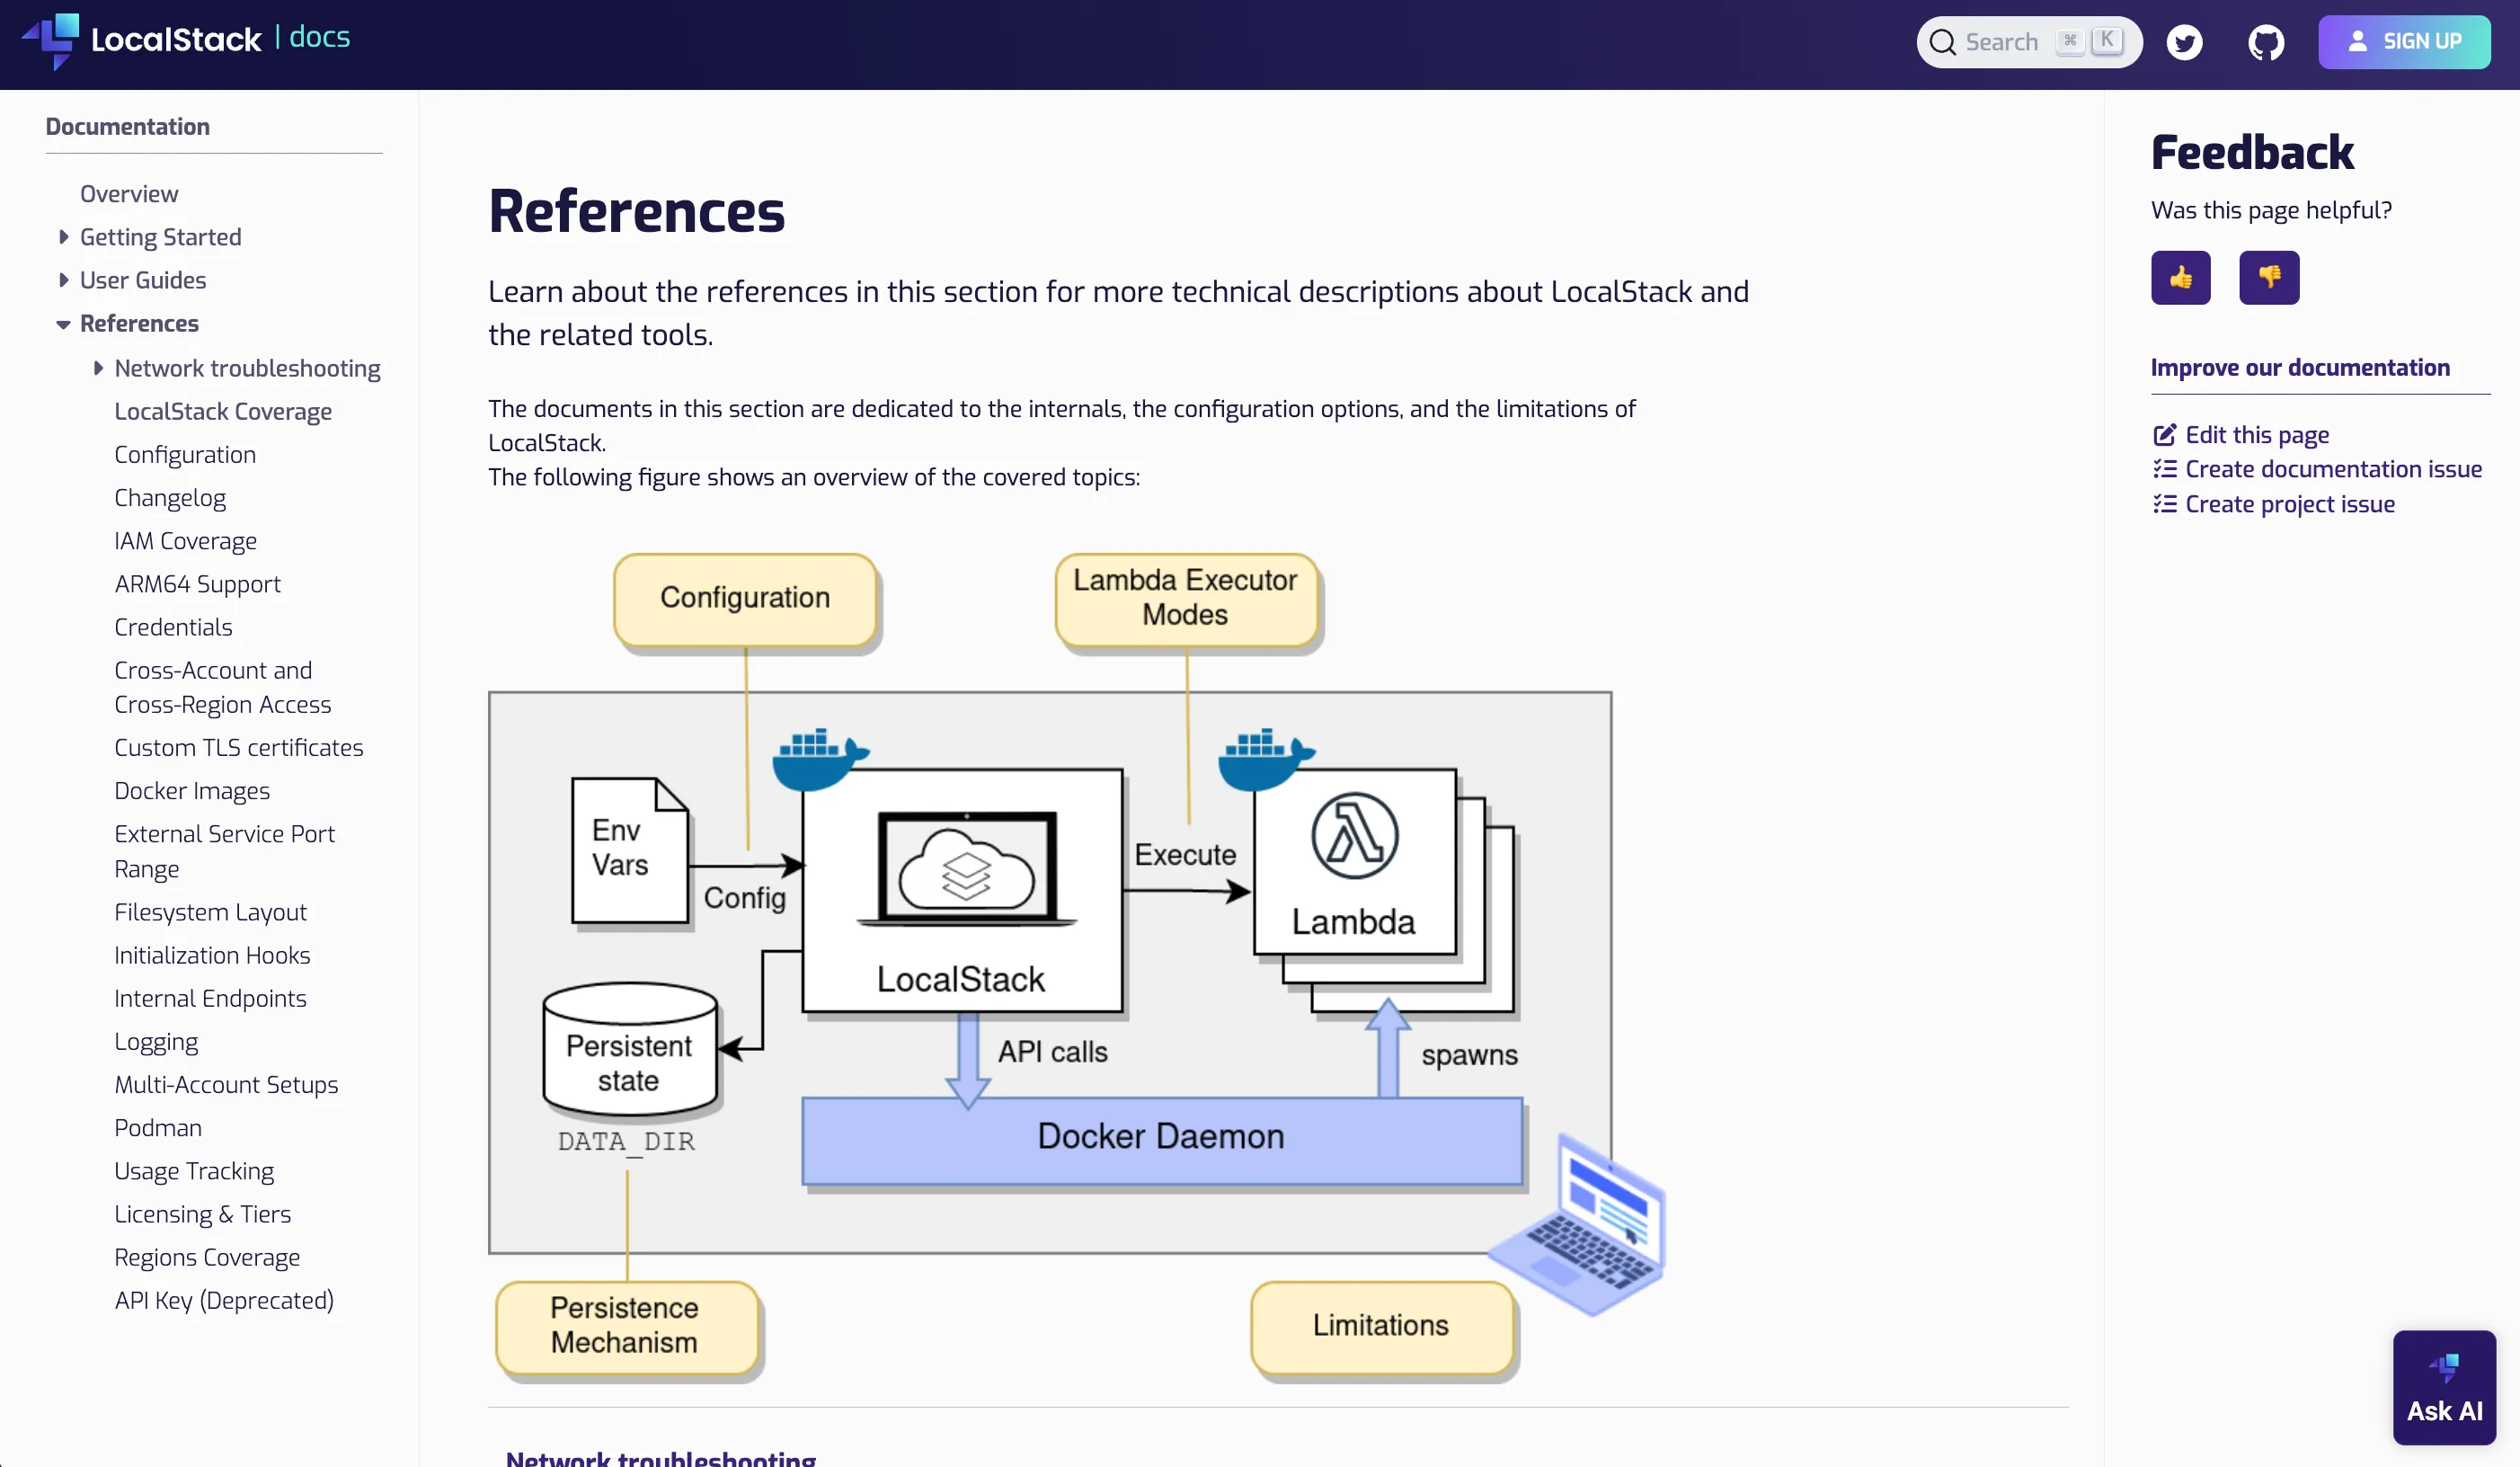Click the list icon beside Create project issue
Image resolution: width=2520 pixels, height=1467 pixels.
[2165, 504]
